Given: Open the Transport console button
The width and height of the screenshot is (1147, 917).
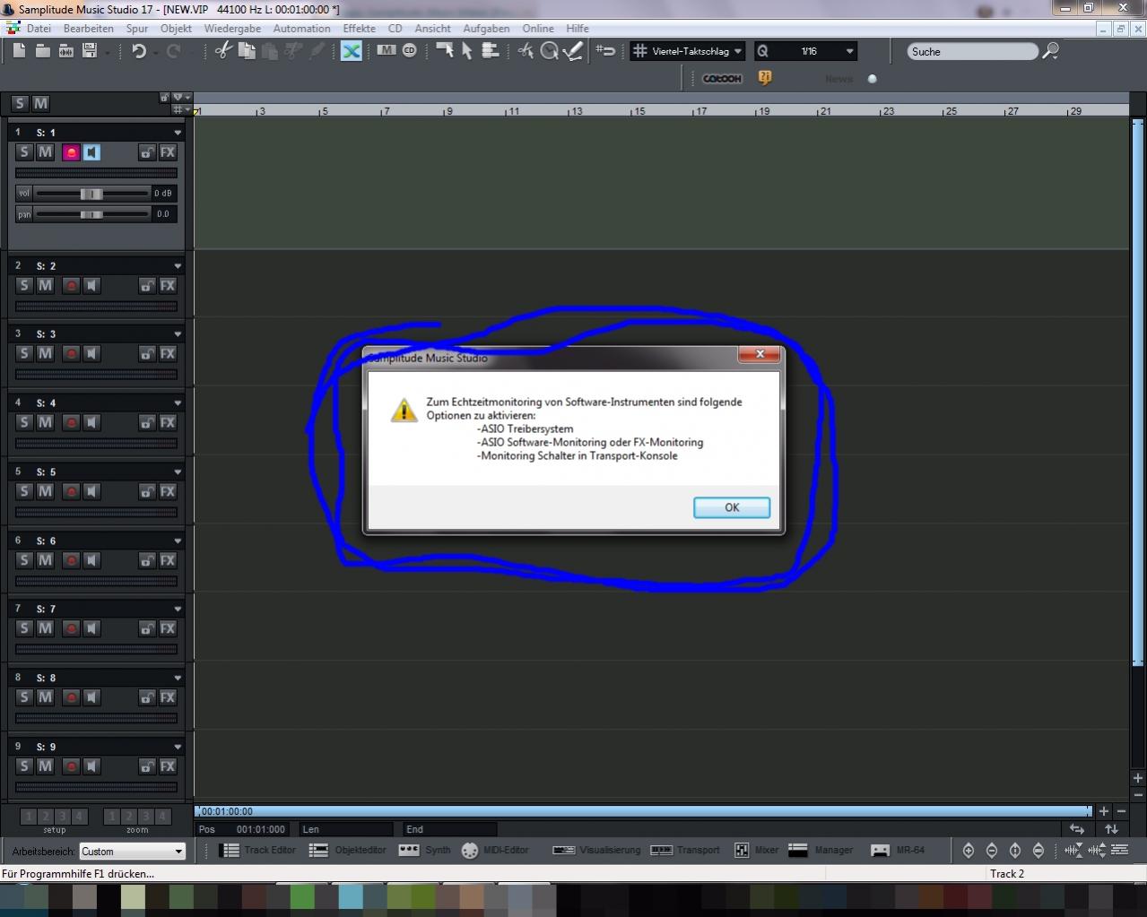Looking at the screenshot, I should tap(685, 850).
